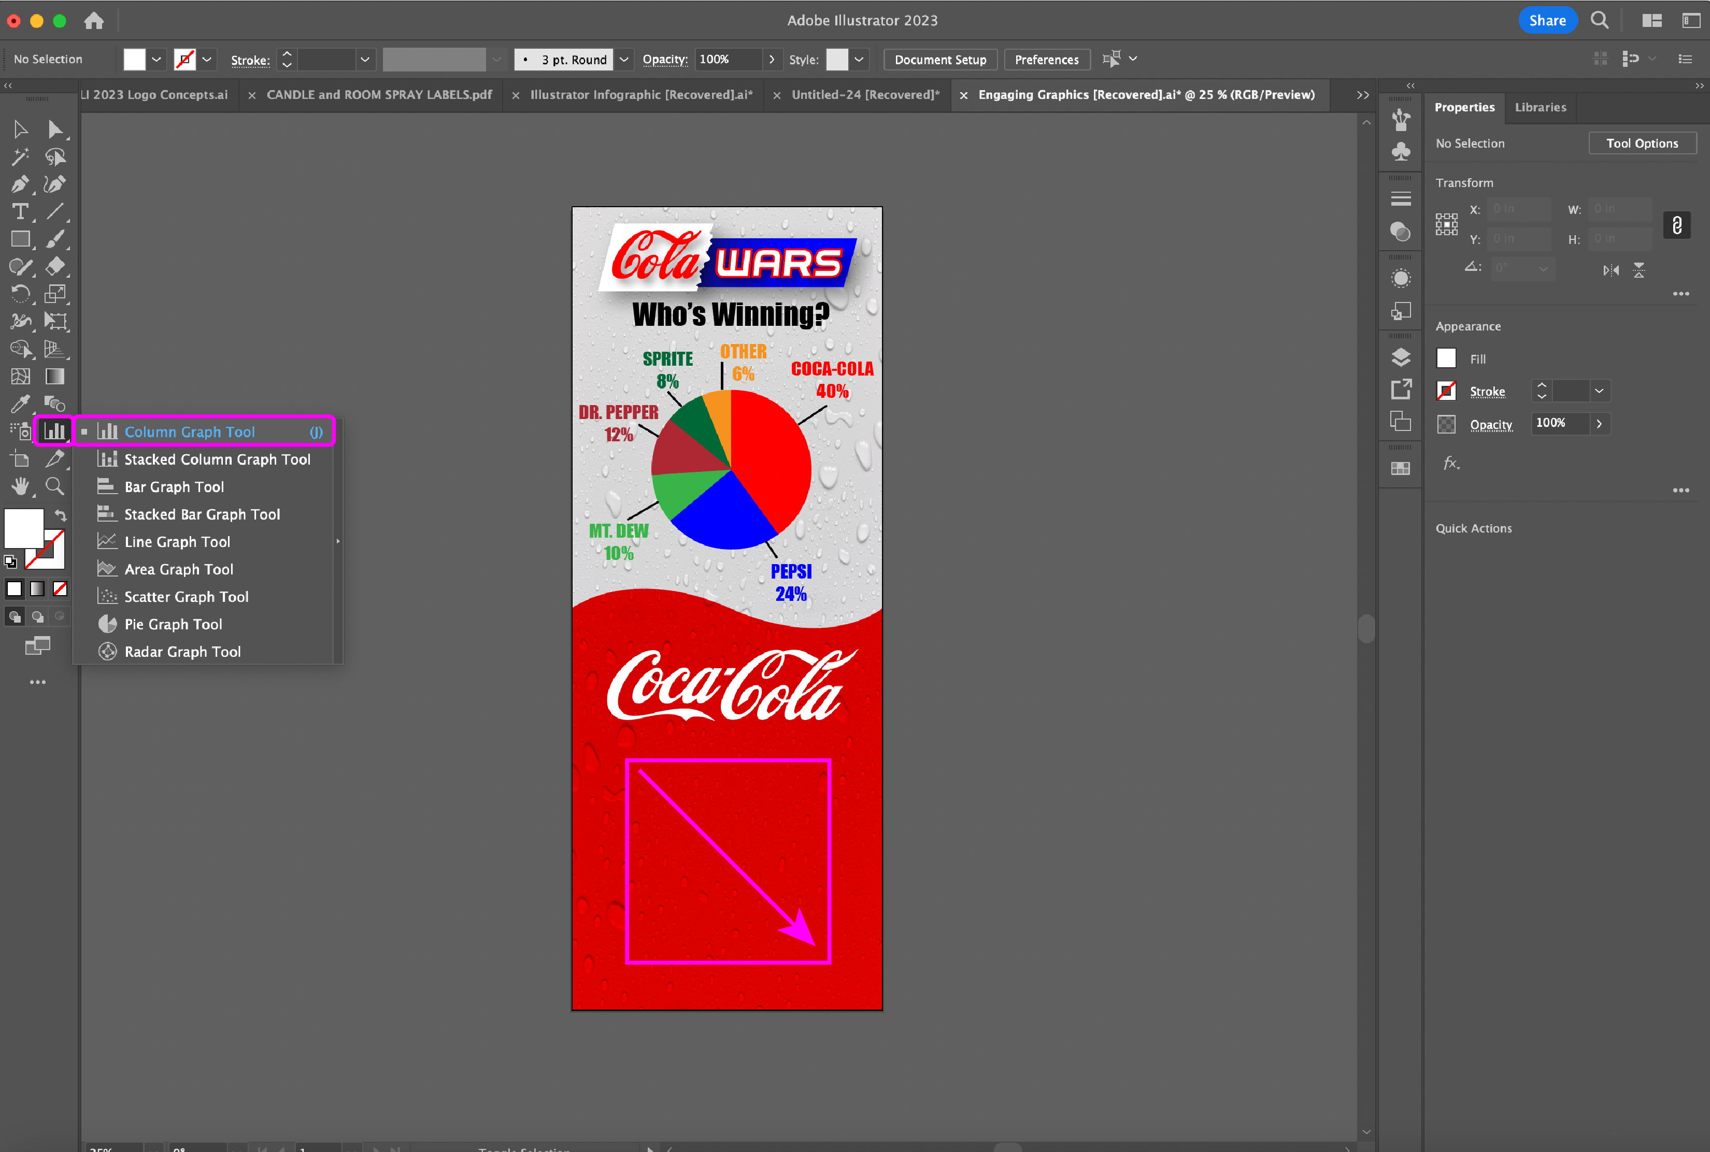Screen dimensions: 1710x1152
Task: Choose the Magic Wand tool
Action: (20, 156)
